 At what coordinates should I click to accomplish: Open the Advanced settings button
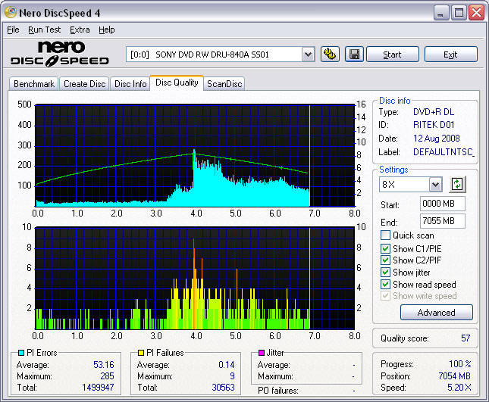point(436,313)
